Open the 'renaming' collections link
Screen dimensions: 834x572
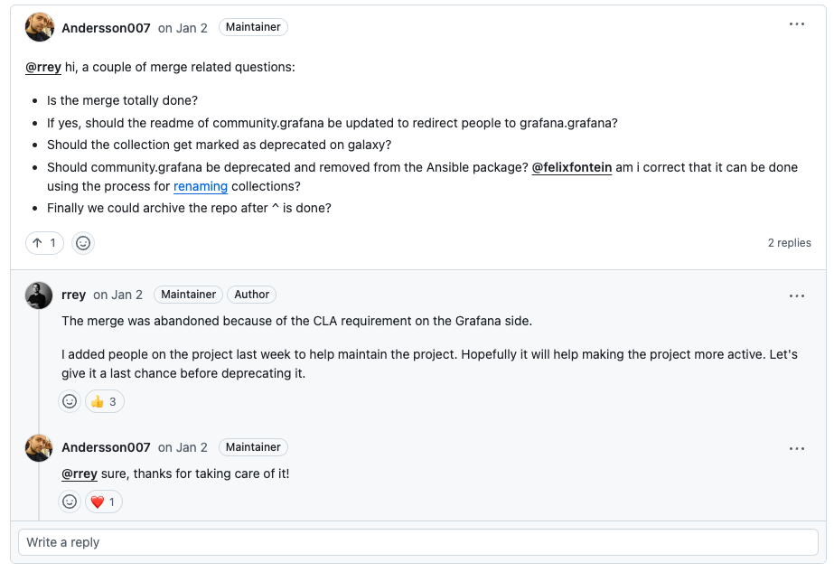(201, 186)
